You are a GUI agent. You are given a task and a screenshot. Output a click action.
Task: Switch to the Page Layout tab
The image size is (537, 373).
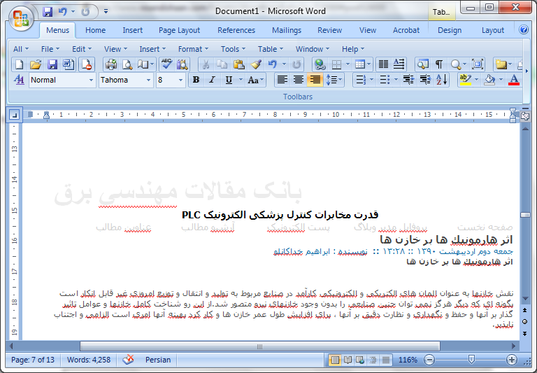click(x=179, y=30)
